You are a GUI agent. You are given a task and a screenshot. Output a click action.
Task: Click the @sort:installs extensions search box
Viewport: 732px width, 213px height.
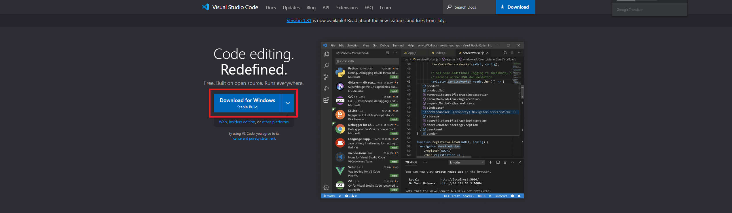(x=367, y=61)
